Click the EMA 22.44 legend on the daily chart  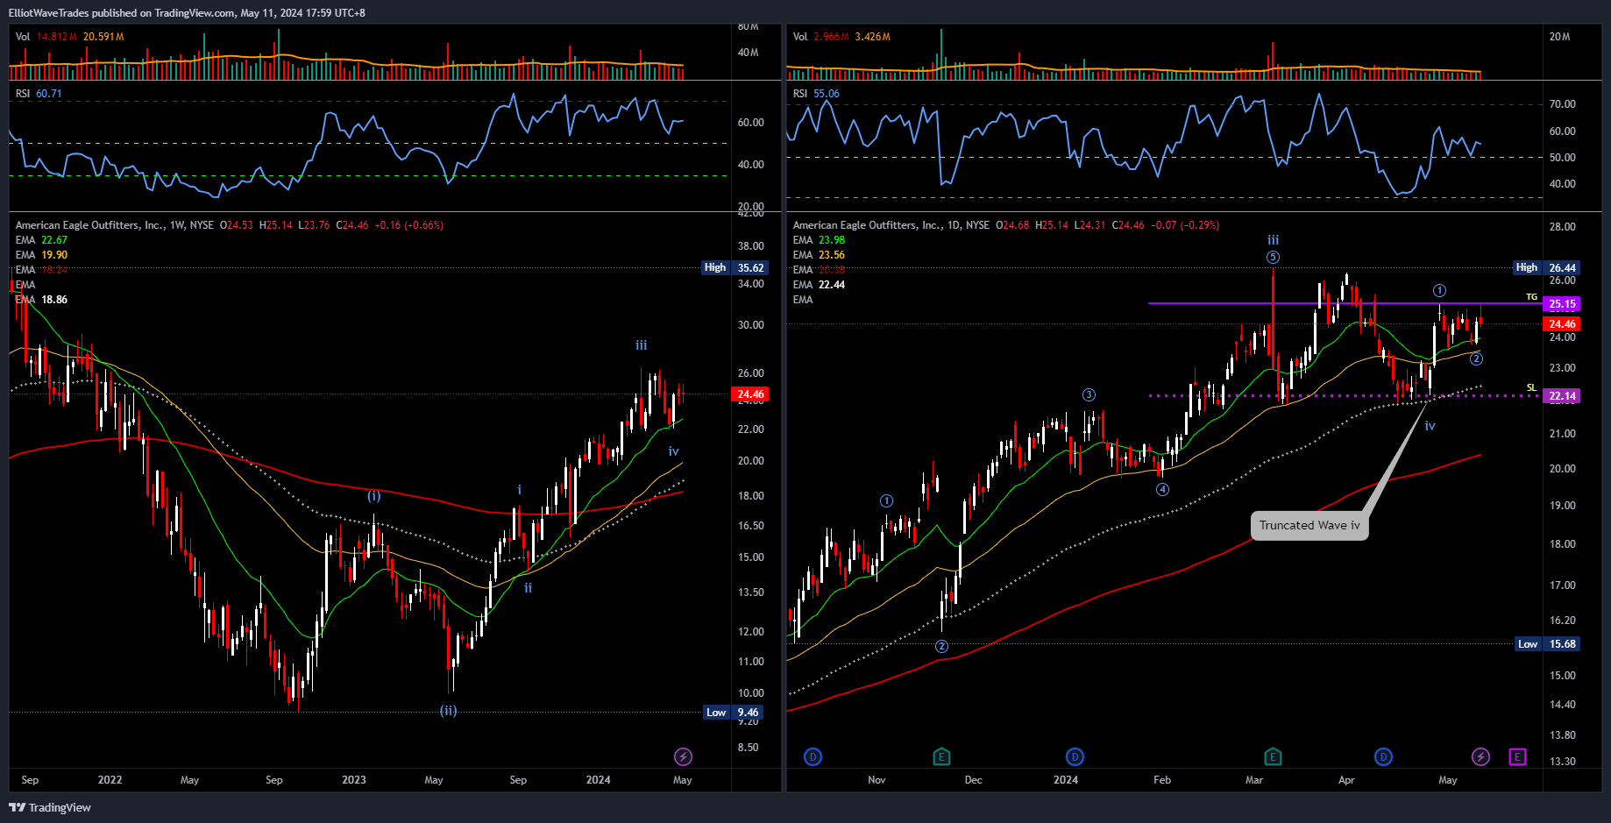pos(819,285)
